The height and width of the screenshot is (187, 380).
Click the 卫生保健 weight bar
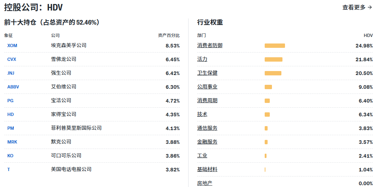(x=273, y=73)
